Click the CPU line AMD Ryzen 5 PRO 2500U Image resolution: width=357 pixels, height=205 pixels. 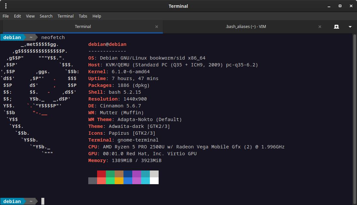click(186, 147)
